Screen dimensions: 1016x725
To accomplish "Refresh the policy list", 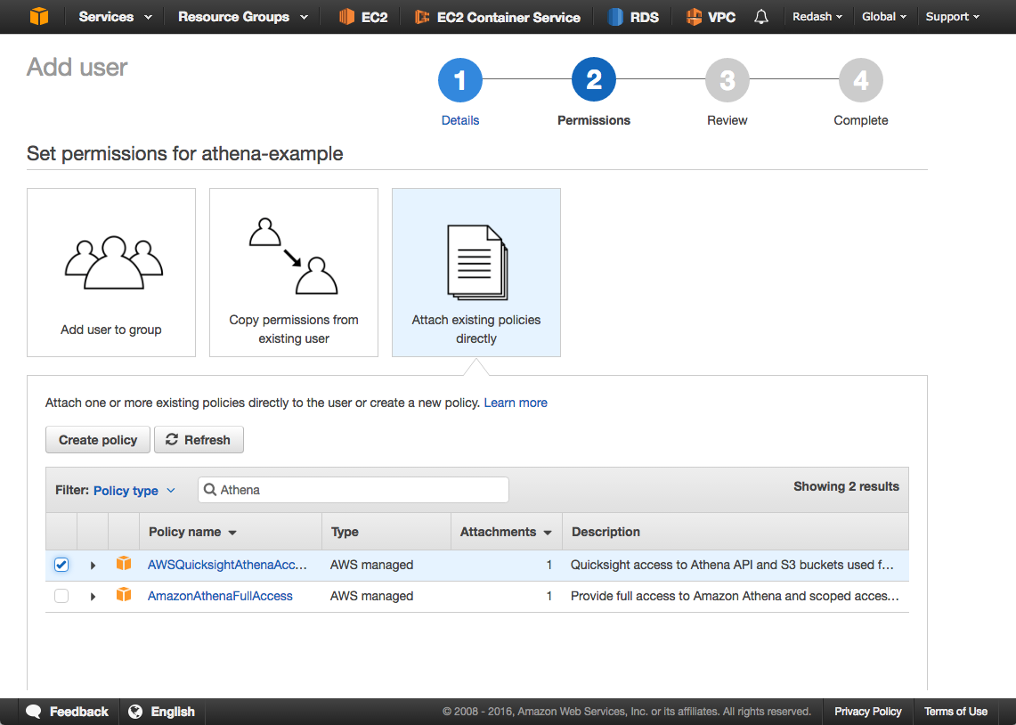I will 199,440.
